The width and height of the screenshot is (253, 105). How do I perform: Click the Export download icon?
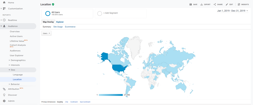[x=202, y=5]
